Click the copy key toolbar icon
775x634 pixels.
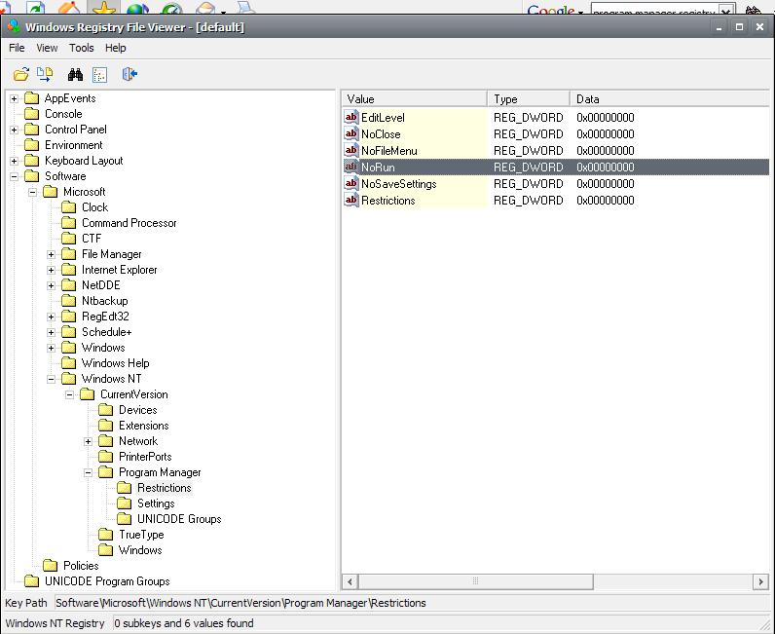pyautogui.click(x=45, y=75)
